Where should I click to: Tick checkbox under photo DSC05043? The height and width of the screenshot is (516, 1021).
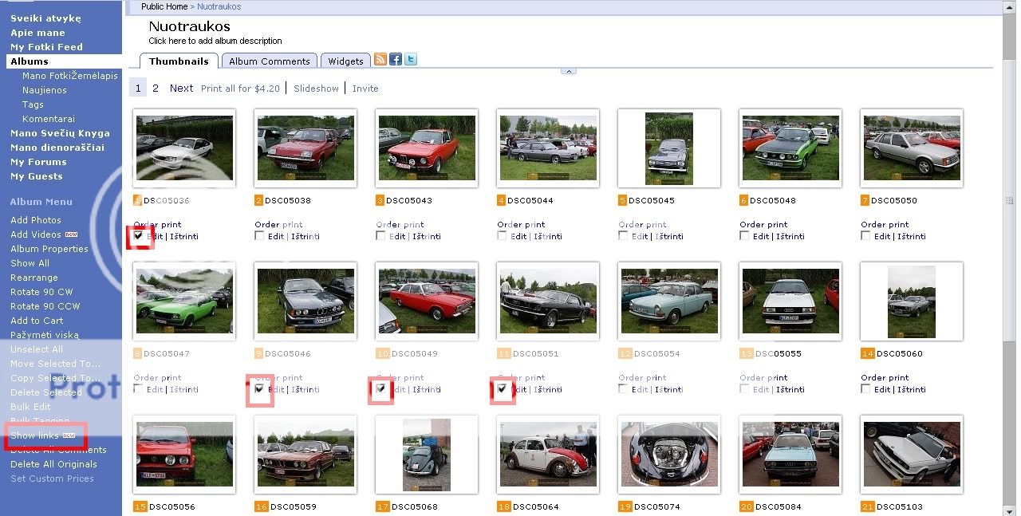click(380, 236)
